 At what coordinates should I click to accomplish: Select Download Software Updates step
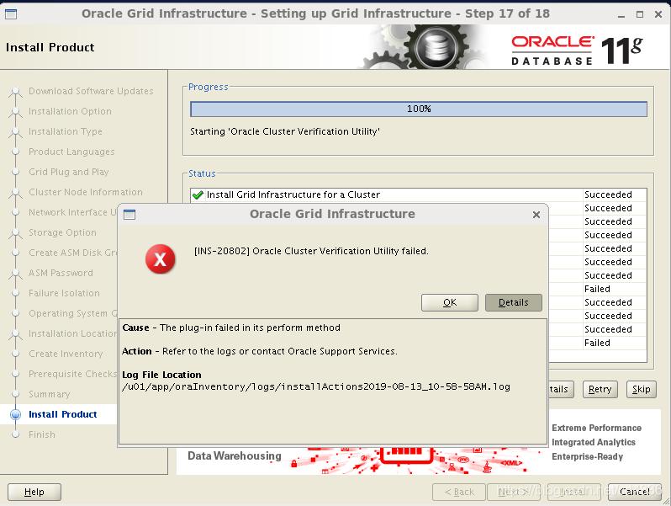[x=91, y=91]
